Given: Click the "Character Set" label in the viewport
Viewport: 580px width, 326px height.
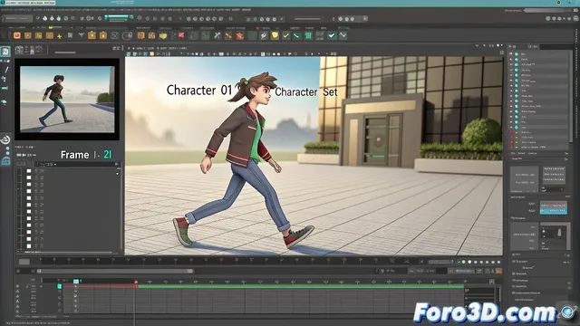Looking at the screenshot, I should [x=306, y=91].
